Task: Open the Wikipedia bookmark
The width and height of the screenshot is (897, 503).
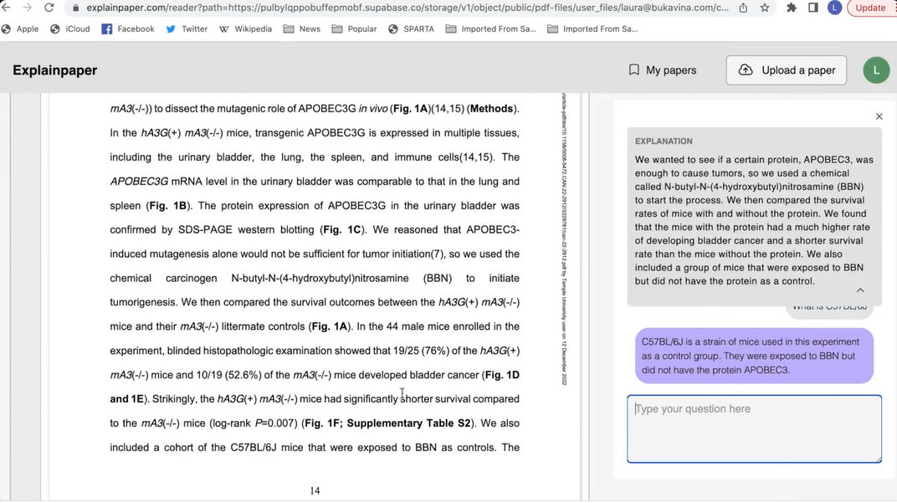Action: pos(245,28)
